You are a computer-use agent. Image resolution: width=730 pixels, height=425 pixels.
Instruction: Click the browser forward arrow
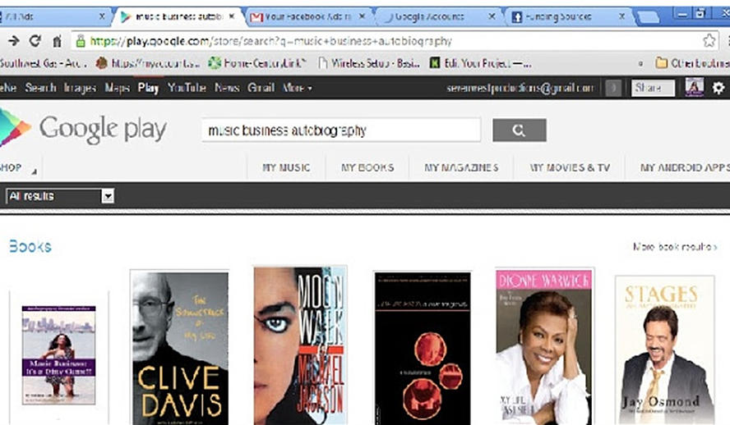coord(13,41)
